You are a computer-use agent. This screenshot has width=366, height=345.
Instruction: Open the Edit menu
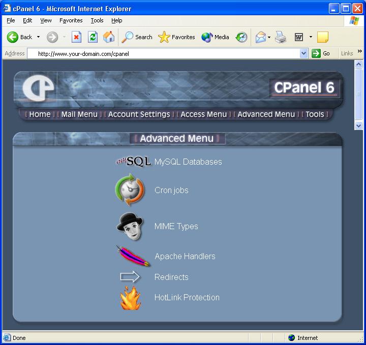coord(27,20)
